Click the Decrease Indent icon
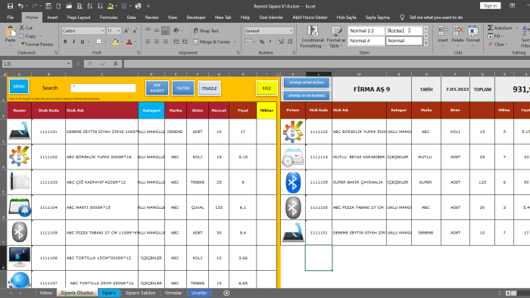The image size is (530, 298). tap(176, 42)
